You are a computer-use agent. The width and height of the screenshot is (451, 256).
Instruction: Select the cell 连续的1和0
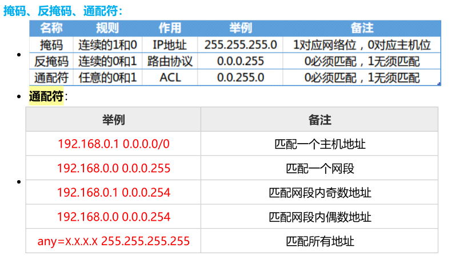107,45
